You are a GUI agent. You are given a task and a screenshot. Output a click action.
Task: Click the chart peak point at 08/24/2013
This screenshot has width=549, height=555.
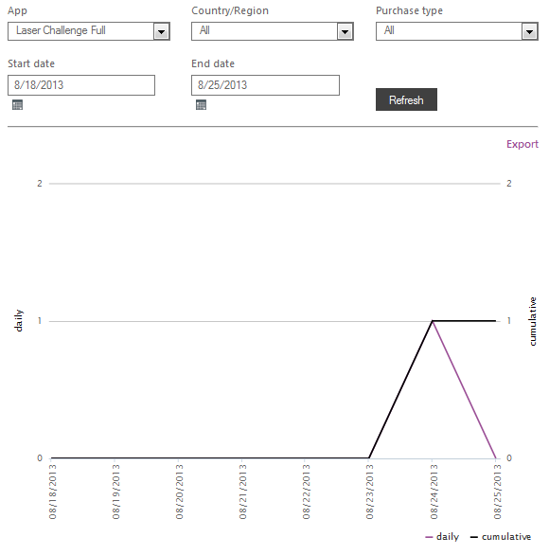coord(433,321)
